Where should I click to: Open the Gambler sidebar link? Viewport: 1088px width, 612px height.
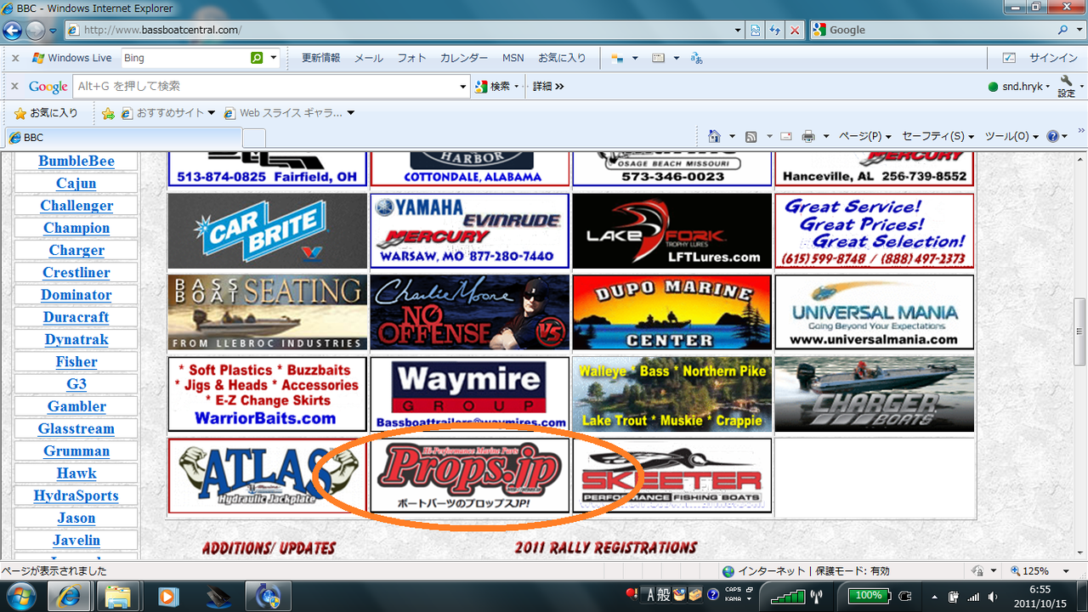[76, 406]
